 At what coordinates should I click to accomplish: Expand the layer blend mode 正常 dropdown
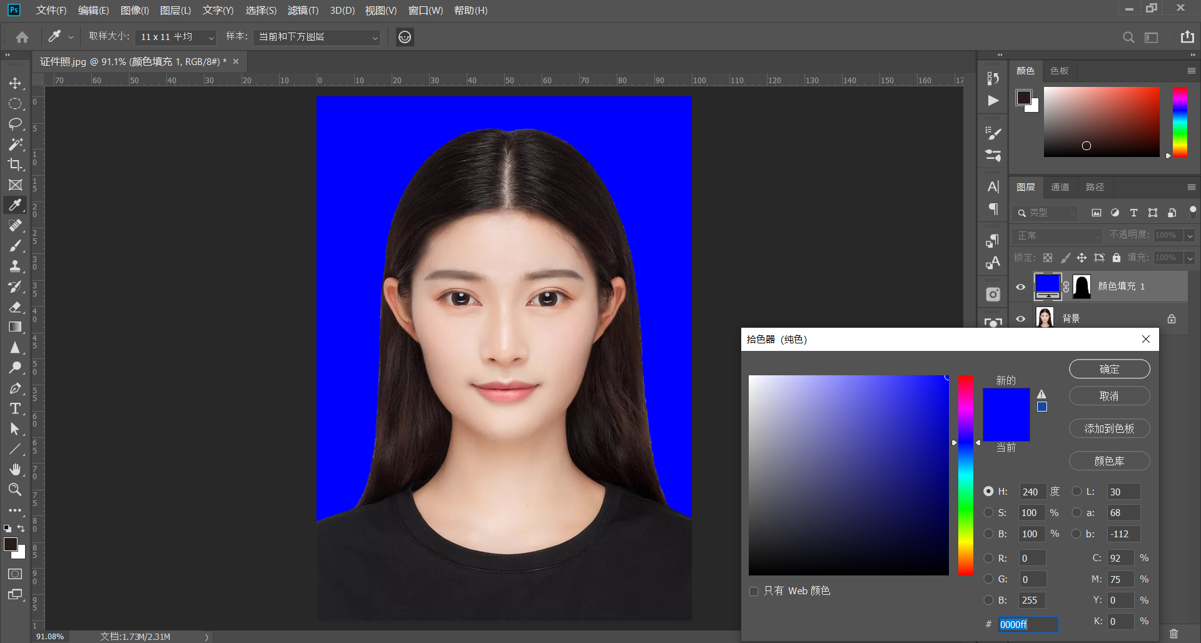pos(1057,236)
